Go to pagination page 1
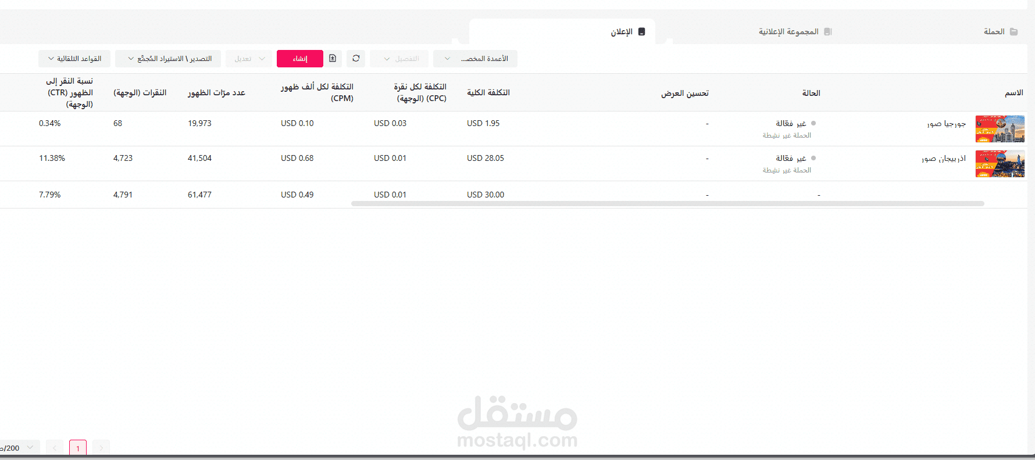The image size is (1035, 460). [x=78, y=448]
